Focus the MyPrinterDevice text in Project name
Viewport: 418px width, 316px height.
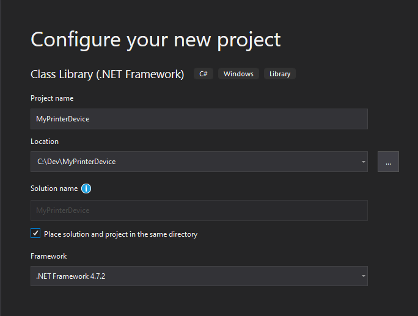click(x=62, y=119)
